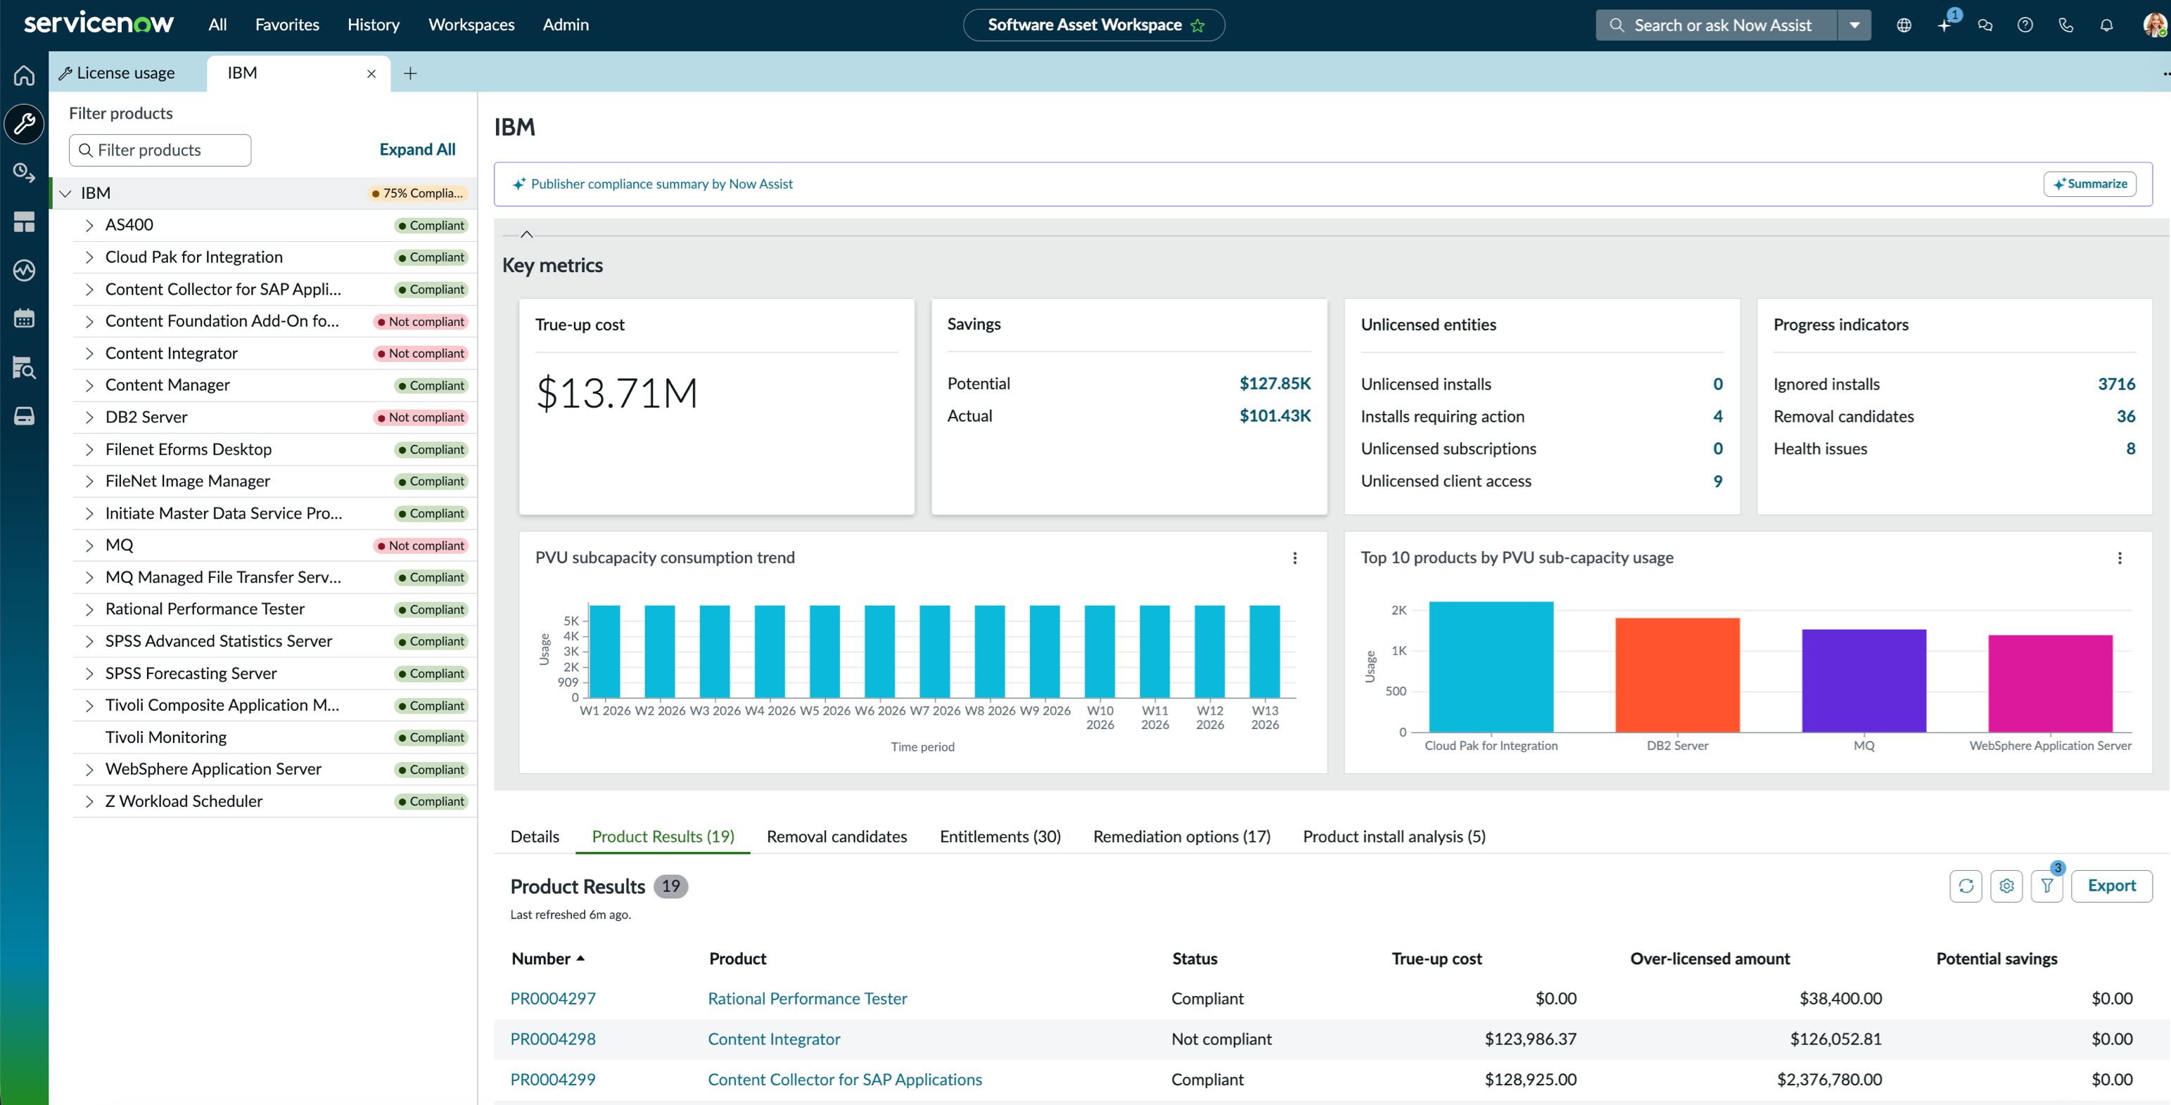Open the Home icon in sidebar

coord(24,75)
